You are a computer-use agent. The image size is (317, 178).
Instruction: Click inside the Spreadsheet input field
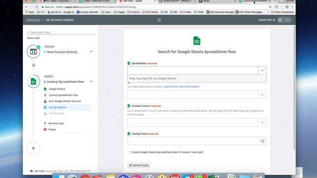coord(193,70)
